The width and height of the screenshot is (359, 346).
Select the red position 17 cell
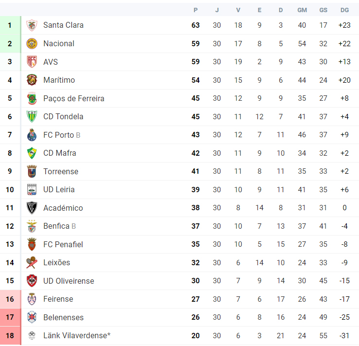click(10, 317)
